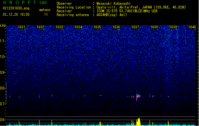Click the 0.9 kHz frequency tick label
The height and width of the screenshot is (126, 199).
tap(3, 72)
